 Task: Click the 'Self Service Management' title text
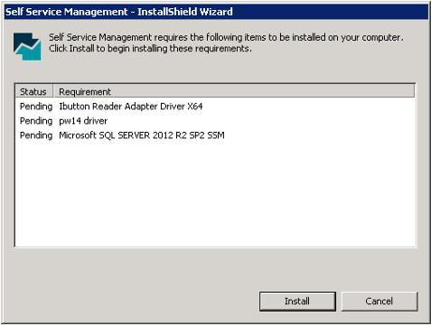67,12
